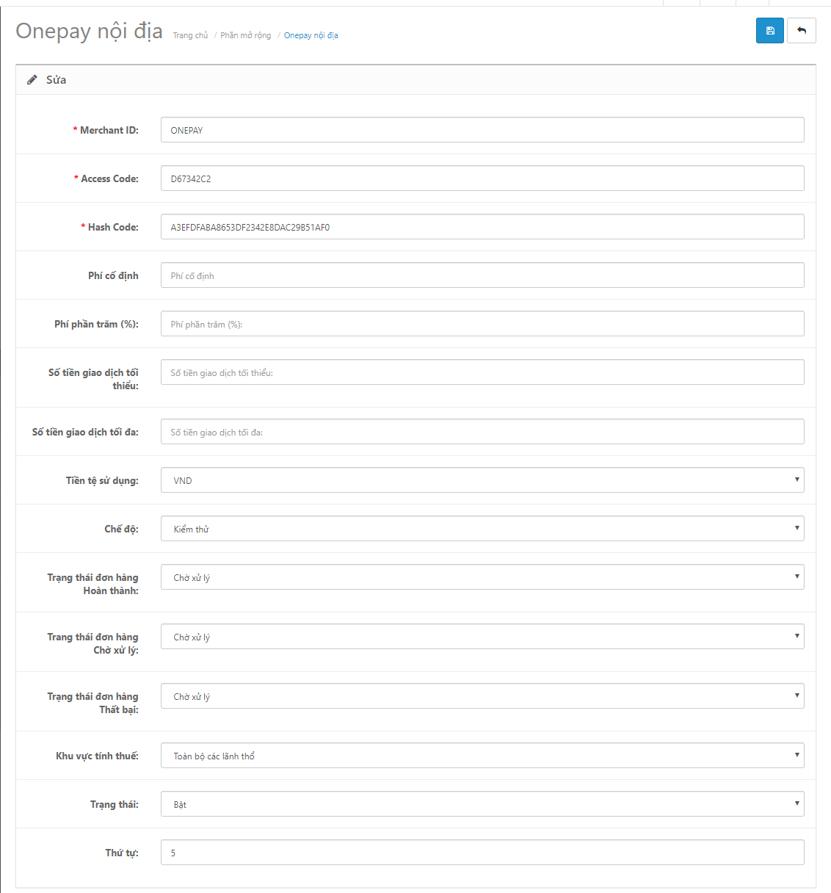Click Số tiền giao dịch tối đa field

tap(482, 432)
